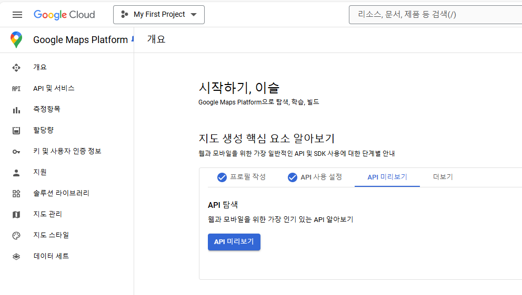Open 지도 관리 from sidebar
This screenshot has height=295, width=522.
[67, 214]
